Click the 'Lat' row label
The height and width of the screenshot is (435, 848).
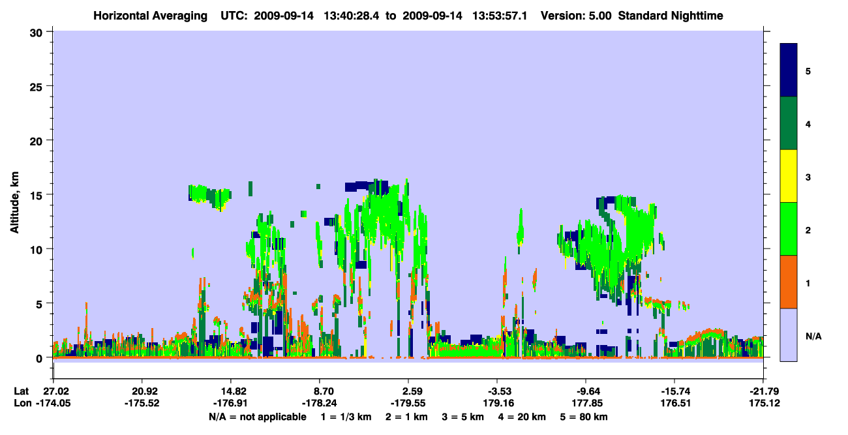[22, 391]
